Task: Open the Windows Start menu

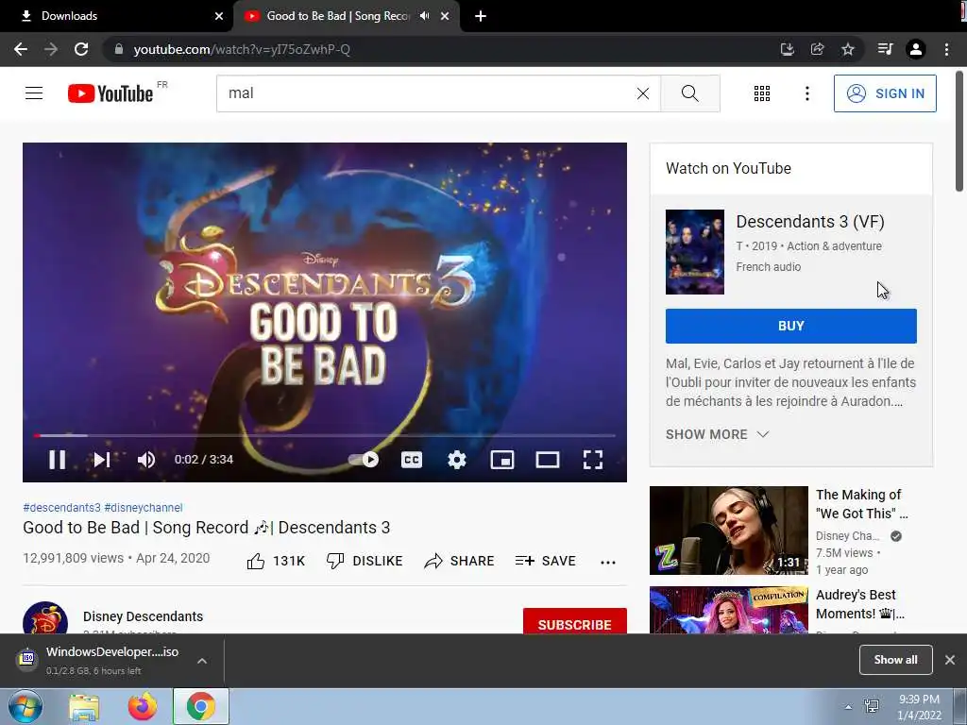Action: point(25,706)
